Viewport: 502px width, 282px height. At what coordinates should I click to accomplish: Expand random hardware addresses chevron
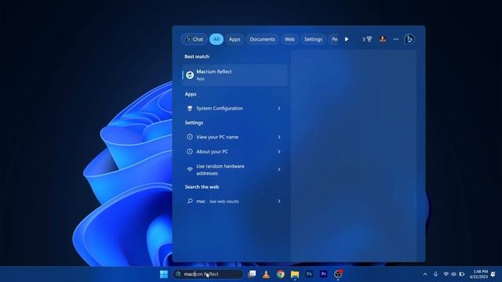click(279, 169)
